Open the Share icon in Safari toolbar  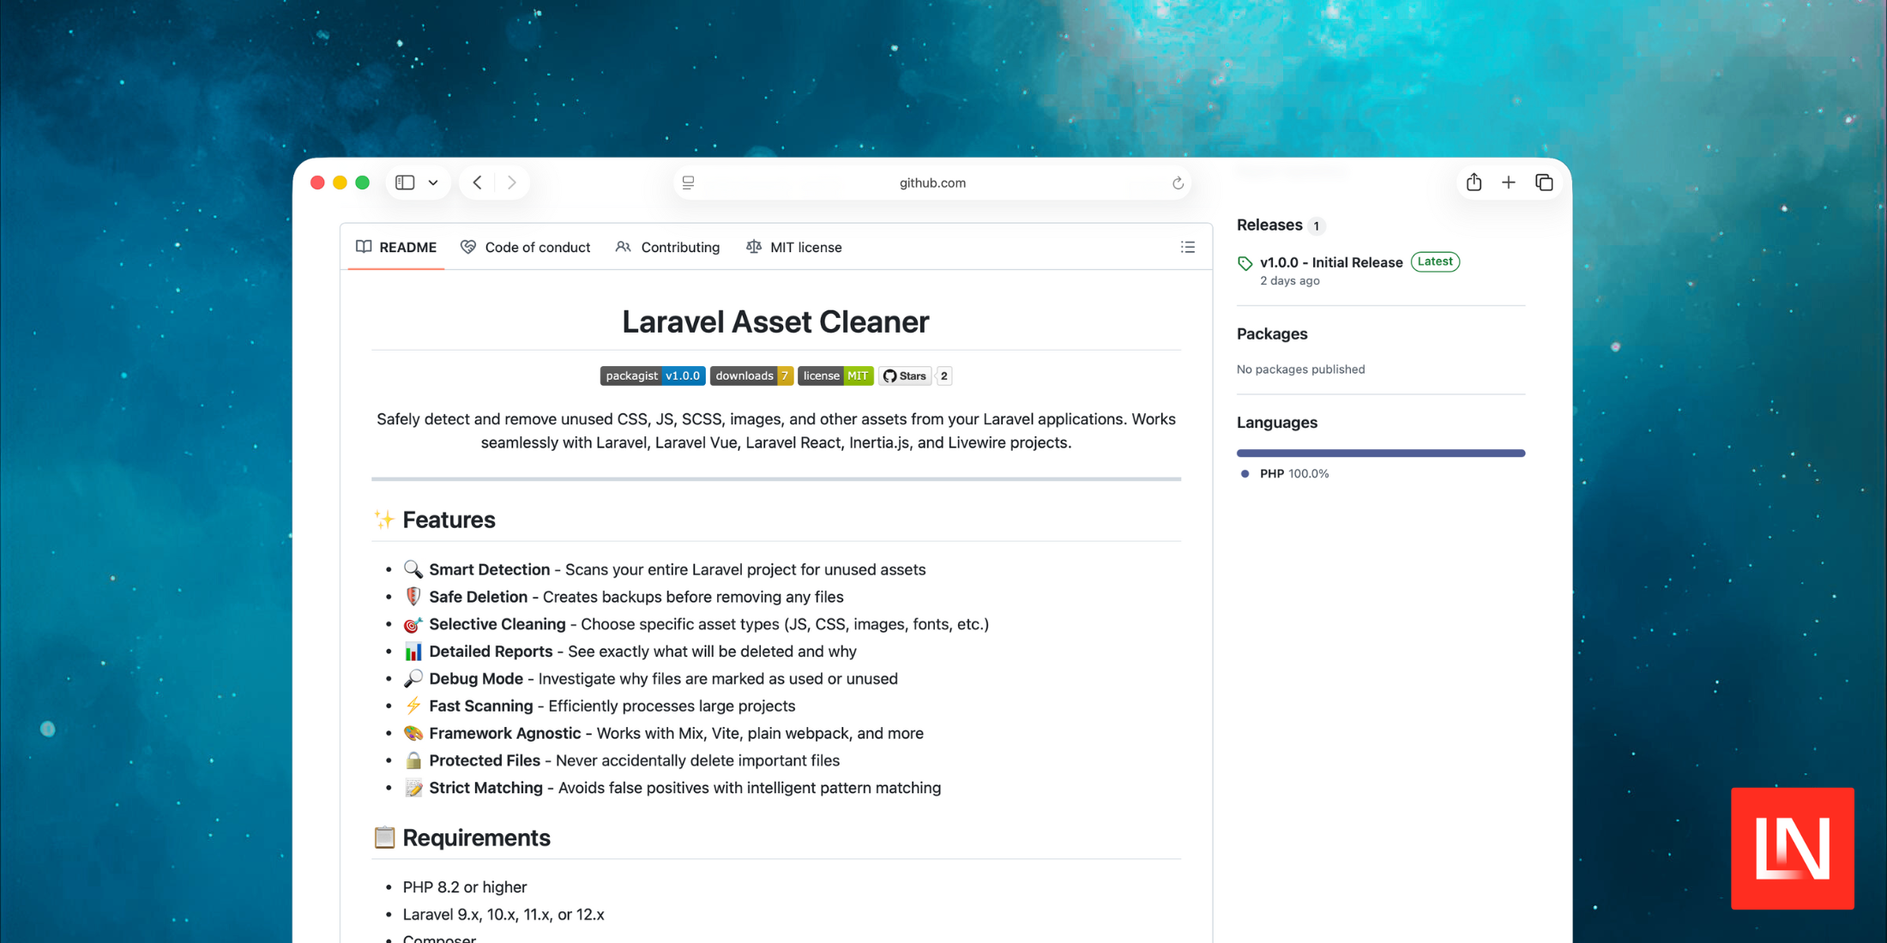pyautogui.click(x=1474, y=182)
